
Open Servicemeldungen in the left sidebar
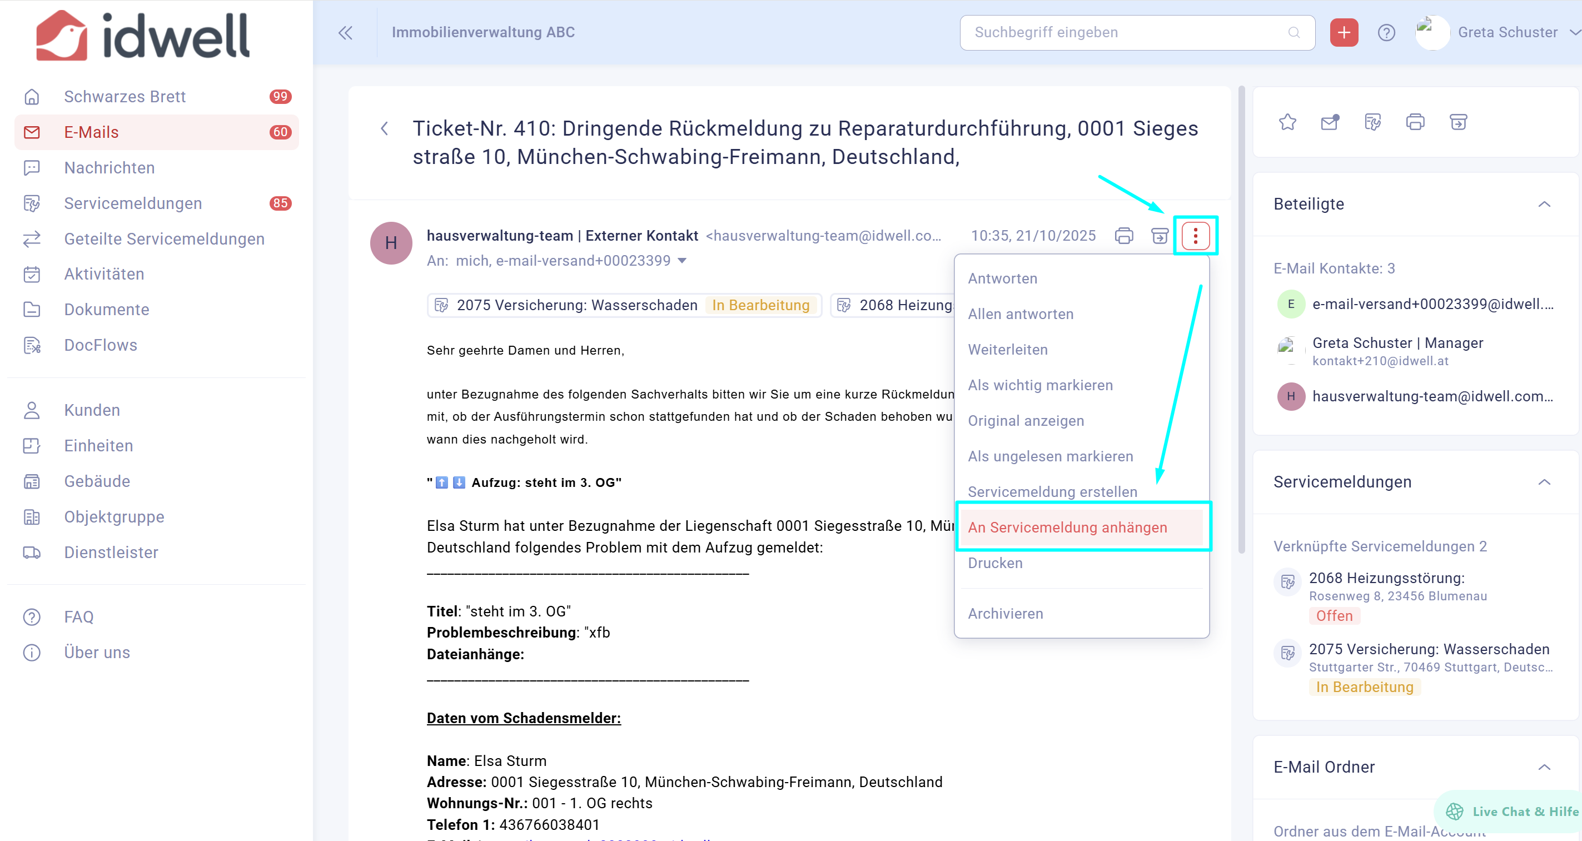pyautogui.click(x=133, y=203)
